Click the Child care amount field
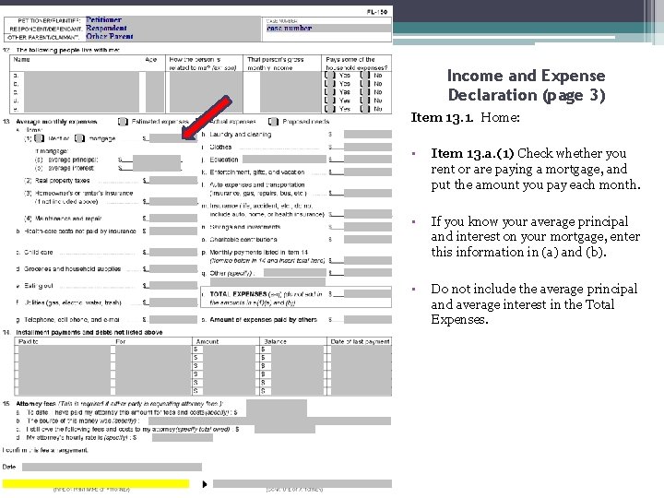Viewport: 664px width, 498px height. (173, 252)
